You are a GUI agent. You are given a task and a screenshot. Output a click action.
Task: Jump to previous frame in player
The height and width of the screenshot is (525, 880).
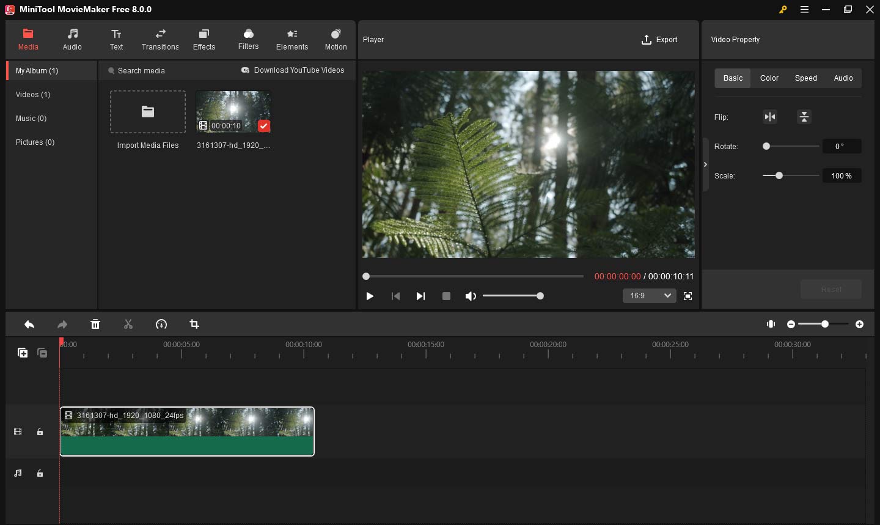coord(395,296)
